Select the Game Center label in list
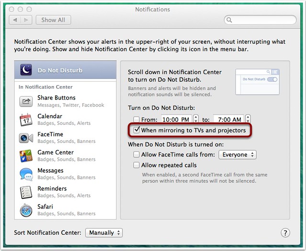This screenshot has height=251, width=306. coord(56,153)
